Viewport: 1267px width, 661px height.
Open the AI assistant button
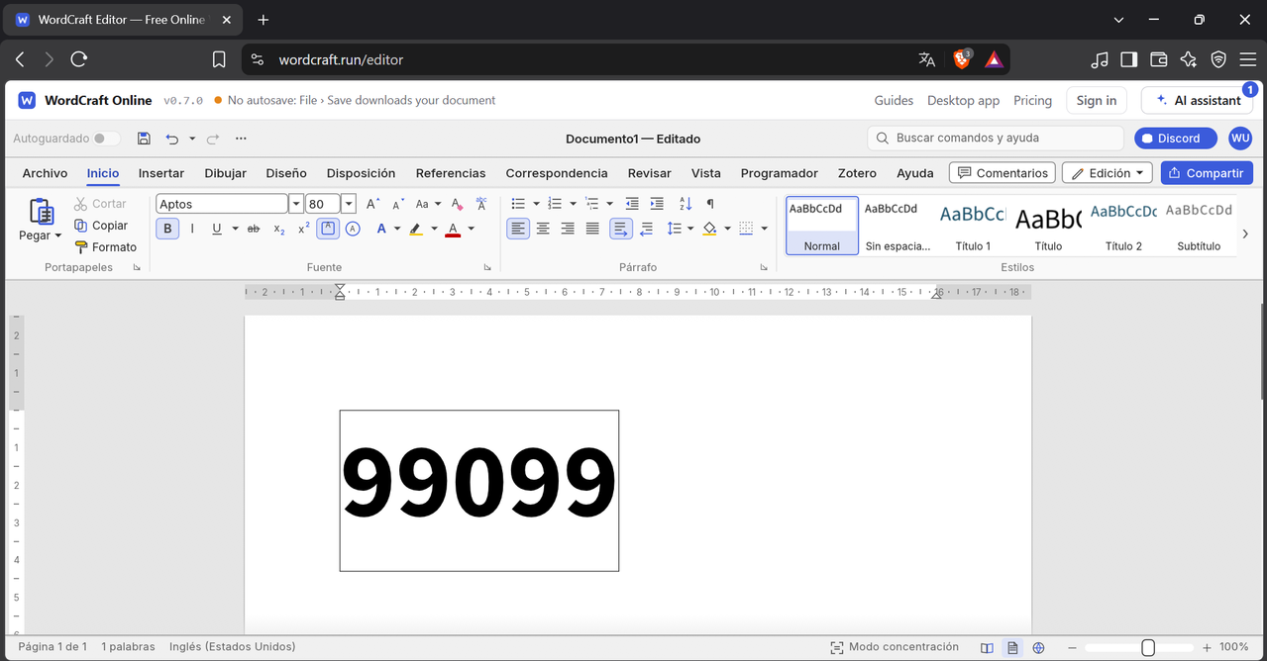1199,100
